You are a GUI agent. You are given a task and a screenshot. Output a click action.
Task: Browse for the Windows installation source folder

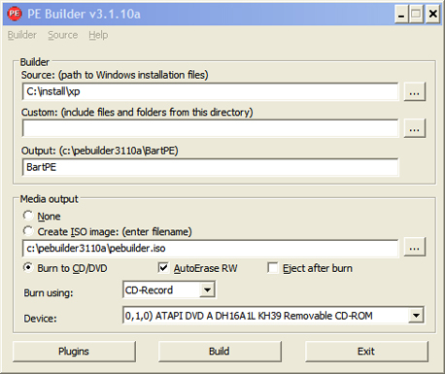click(414, 92)
